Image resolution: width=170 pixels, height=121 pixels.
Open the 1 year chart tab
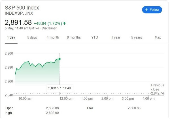pyautogui.click(x=116, y=37)
